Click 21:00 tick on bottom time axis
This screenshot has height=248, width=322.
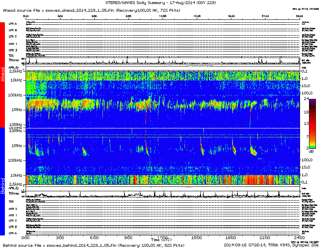click(x=265, y=238)
